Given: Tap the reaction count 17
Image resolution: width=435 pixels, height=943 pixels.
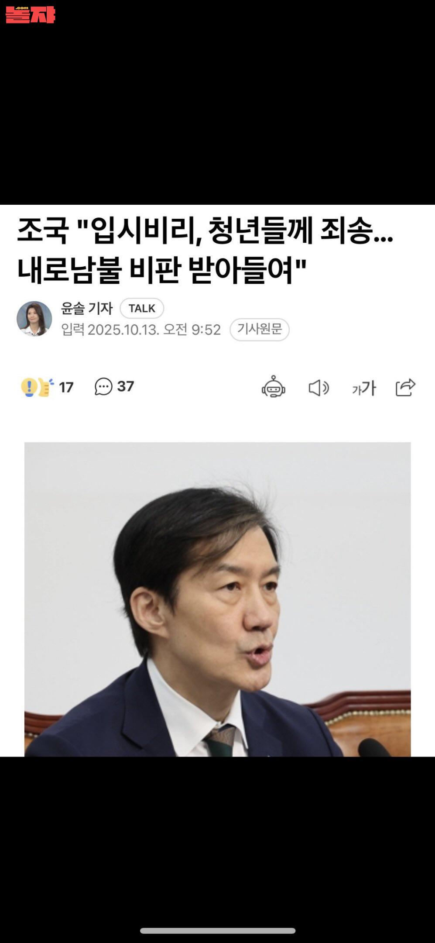Looking at the screenshot, I should (x=66, y=387).
